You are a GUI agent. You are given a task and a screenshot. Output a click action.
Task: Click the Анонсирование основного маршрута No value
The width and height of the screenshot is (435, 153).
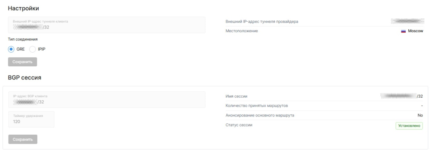click(x=420, y=115)
